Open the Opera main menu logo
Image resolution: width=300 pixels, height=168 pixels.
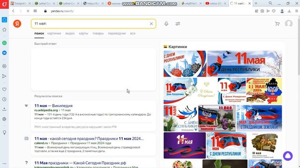point(4,4)
